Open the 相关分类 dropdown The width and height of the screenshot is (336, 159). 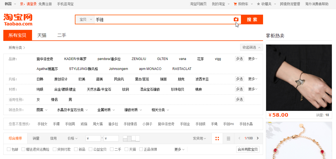[160, 110]
